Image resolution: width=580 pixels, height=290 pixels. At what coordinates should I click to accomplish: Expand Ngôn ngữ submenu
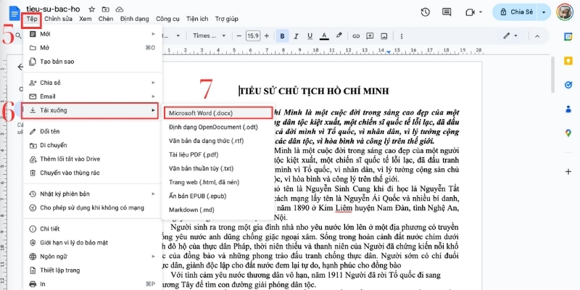[93, 257]
